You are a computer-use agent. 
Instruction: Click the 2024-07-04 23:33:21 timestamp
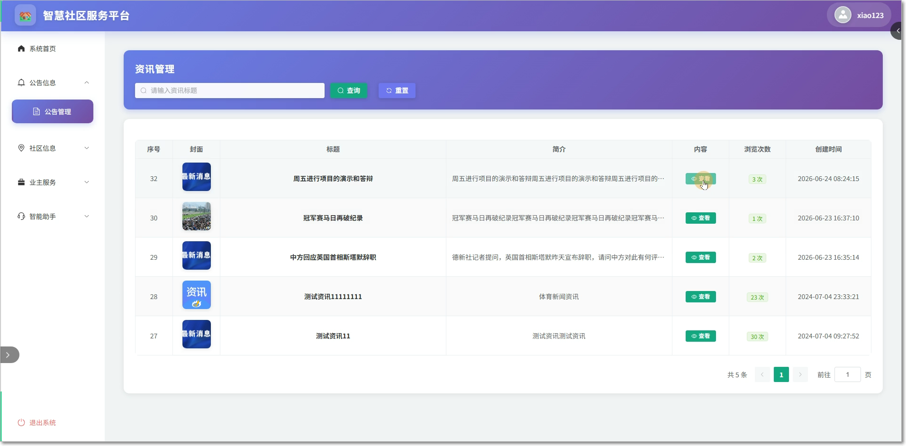[x=828, y=297]
